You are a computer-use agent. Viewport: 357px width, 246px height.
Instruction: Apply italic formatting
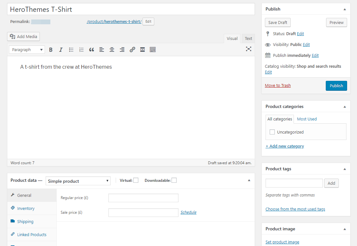tap(61, 50)
